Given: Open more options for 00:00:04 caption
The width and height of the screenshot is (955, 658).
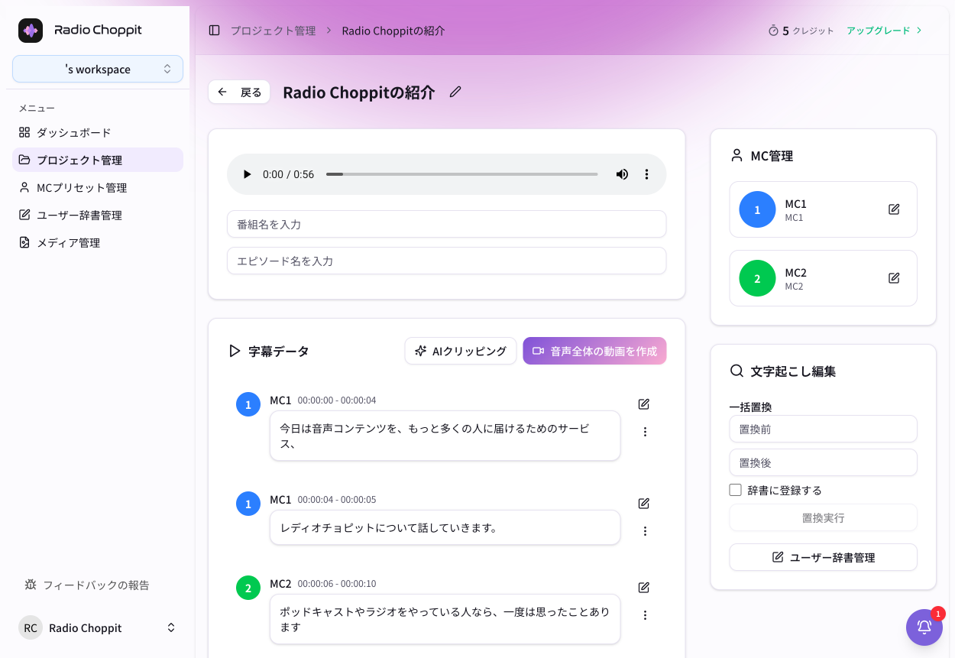Looking at the screenshot, I should tap(645, 531).
